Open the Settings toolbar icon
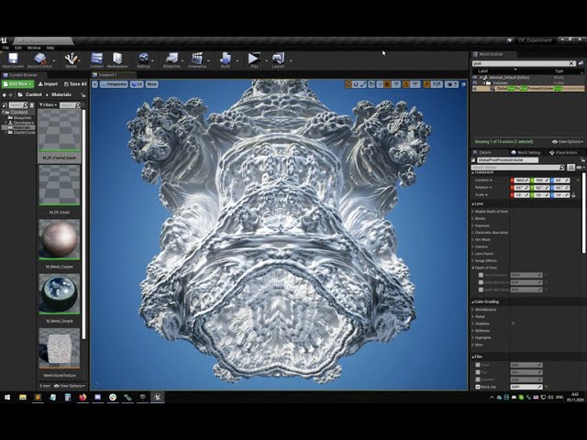Screen dimensions: 587x440 [x=143, y=60]
